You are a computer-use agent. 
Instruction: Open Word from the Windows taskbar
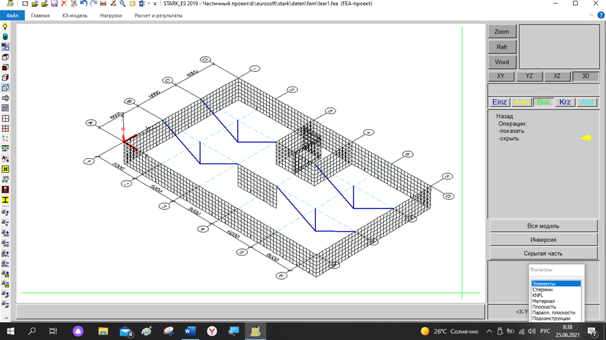(x=190, y=331)
